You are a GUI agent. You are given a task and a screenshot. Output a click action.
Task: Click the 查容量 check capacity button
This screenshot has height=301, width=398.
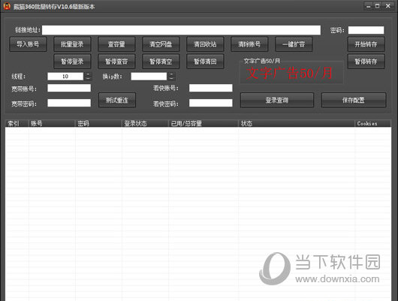point(116,44)
